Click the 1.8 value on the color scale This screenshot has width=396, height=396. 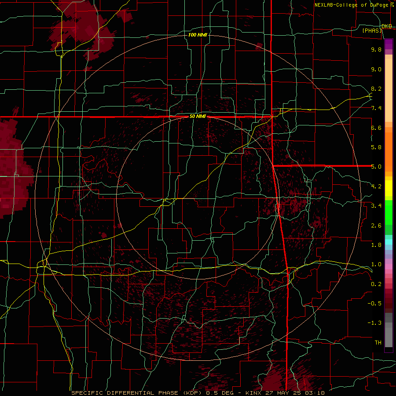point(376,245)
